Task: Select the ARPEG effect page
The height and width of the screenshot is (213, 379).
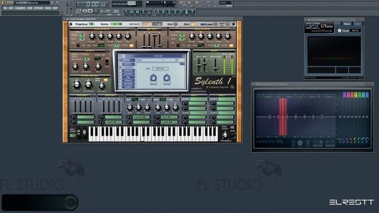Action: click(x=129, y=64)
